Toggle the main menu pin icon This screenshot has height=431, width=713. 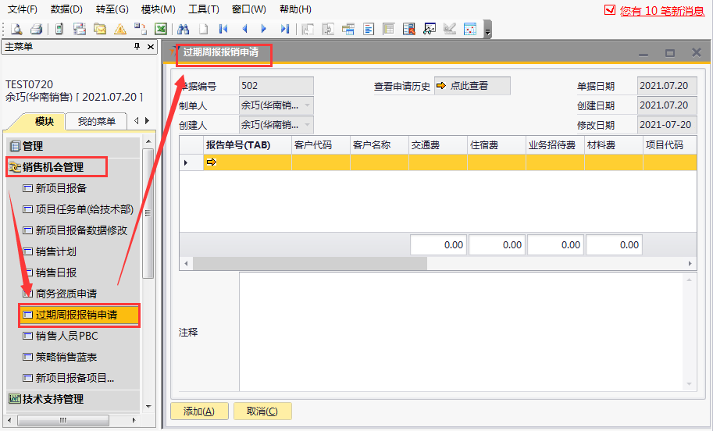138,47
